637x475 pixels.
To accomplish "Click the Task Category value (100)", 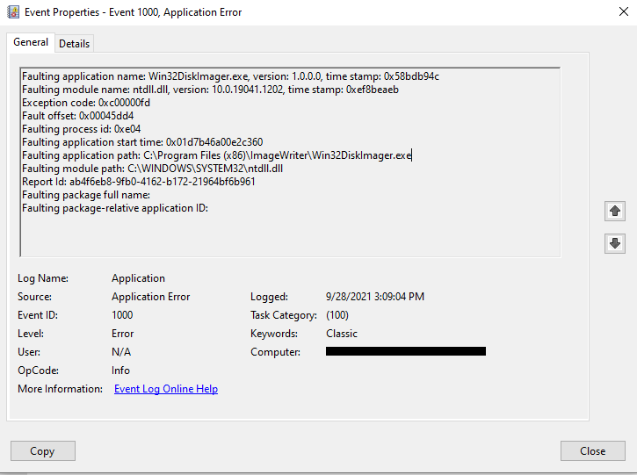I will coord(337,315).
